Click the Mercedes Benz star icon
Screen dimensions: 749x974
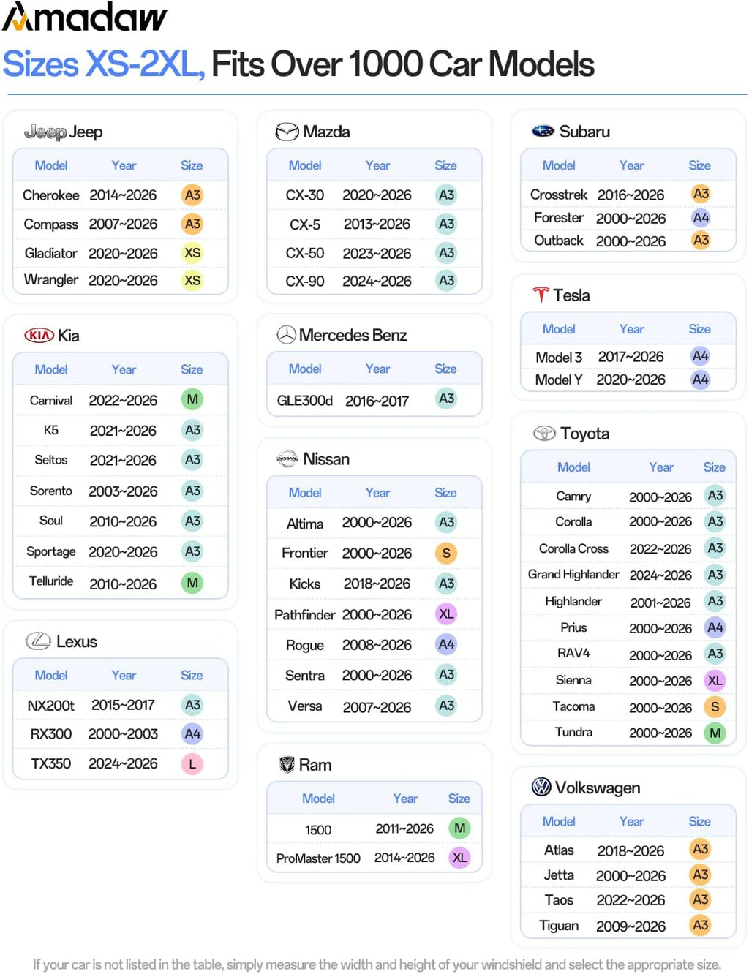286,335
